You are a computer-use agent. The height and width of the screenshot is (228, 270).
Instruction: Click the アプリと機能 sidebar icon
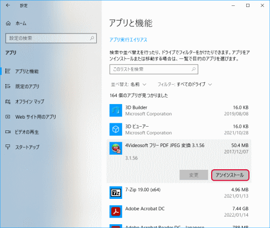pos(8,71)
